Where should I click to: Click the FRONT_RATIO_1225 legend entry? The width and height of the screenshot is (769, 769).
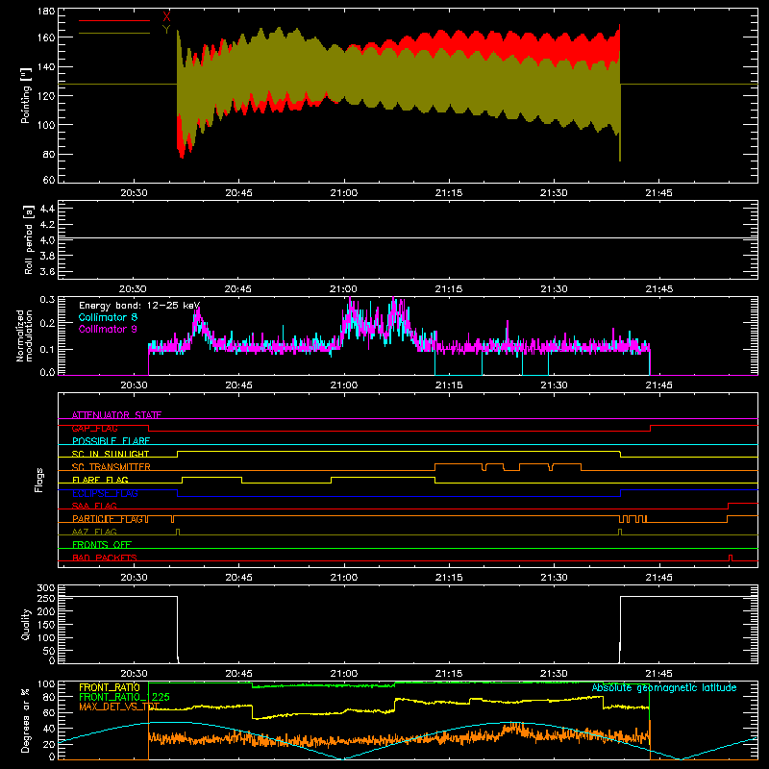[x=124, y=697]
